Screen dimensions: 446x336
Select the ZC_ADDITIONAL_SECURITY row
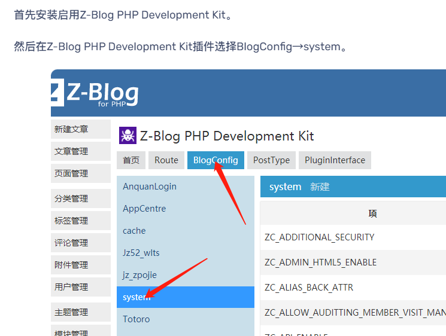[x=353, y=237]
